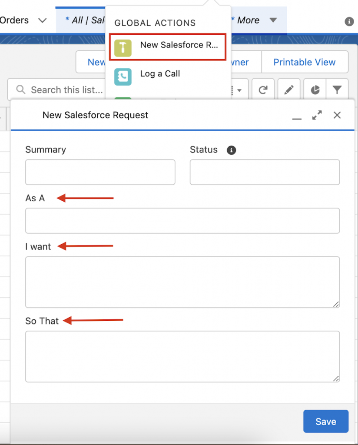358x445 pixels.
Task: Open the Orders tab dropdown
Action: (x=42, y=20)
